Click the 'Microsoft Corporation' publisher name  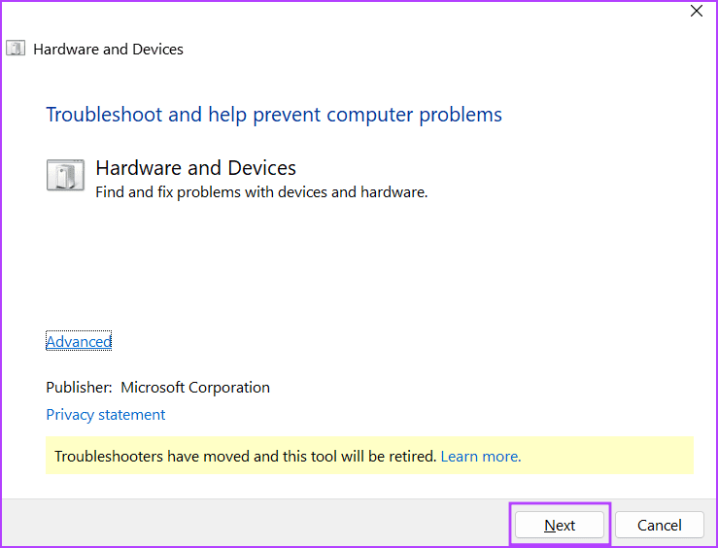[195, 388]
